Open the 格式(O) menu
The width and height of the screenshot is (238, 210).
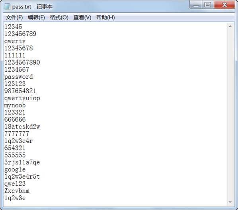[x=59, y=17]
